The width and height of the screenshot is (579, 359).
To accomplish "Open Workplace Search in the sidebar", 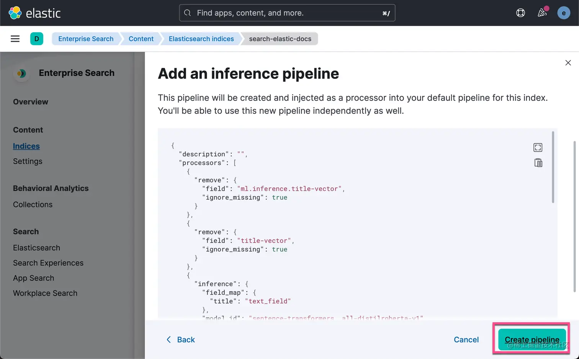I will 45,293.
